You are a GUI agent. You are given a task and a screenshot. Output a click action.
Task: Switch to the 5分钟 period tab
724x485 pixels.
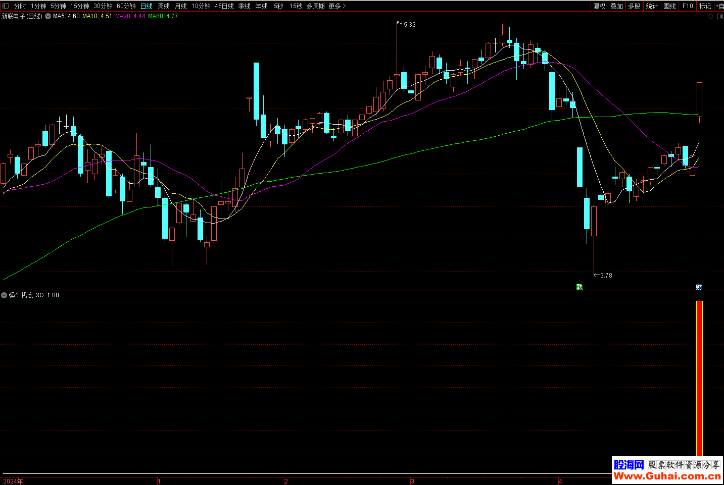pyautogui.click(x=58, y=6)
